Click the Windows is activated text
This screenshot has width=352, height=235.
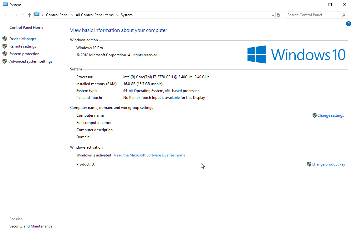coord(94,155)
